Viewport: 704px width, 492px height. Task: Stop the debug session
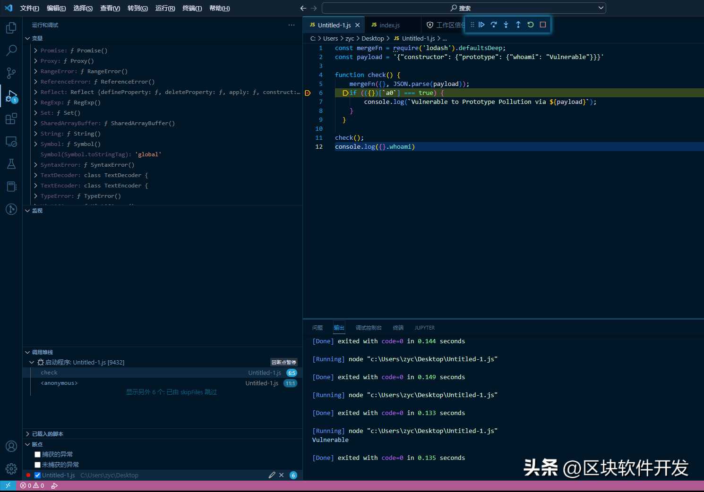pos(543,25)
